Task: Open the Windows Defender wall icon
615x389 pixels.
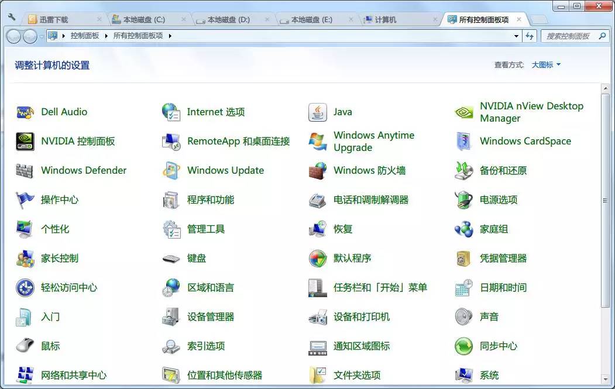Action: [x=25, y=171]
